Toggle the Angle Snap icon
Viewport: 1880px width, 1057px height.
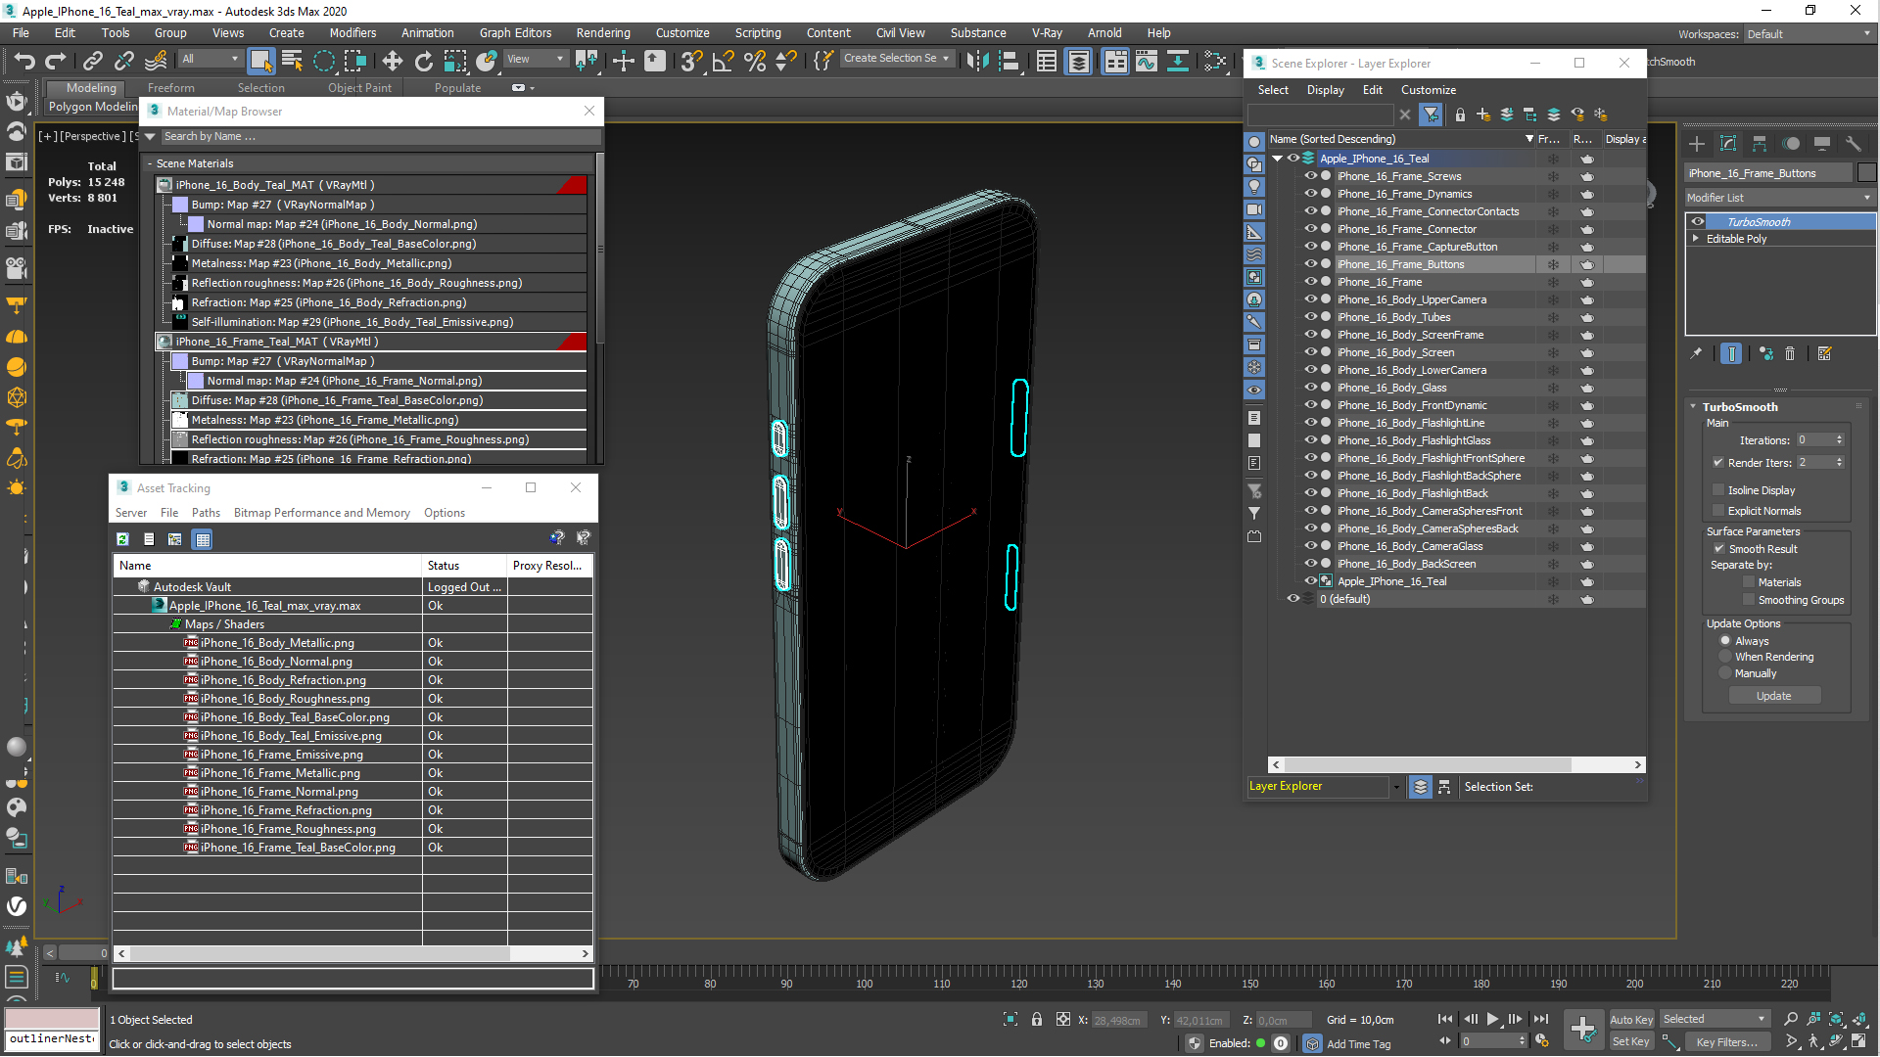[x=724, y=62]
